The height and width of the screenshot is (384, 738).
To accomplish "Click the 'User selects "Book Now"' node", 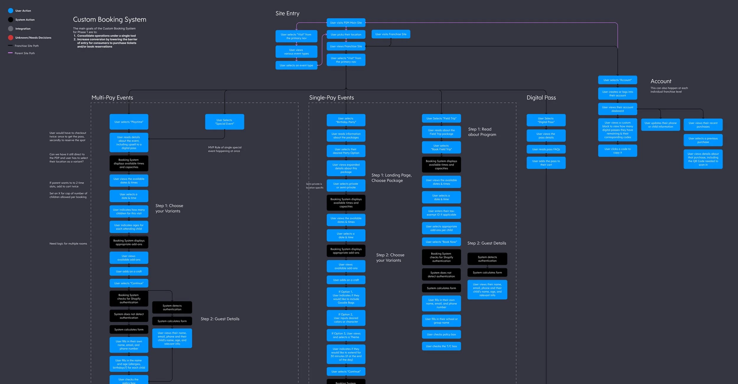I will click(x=441, y=242).
